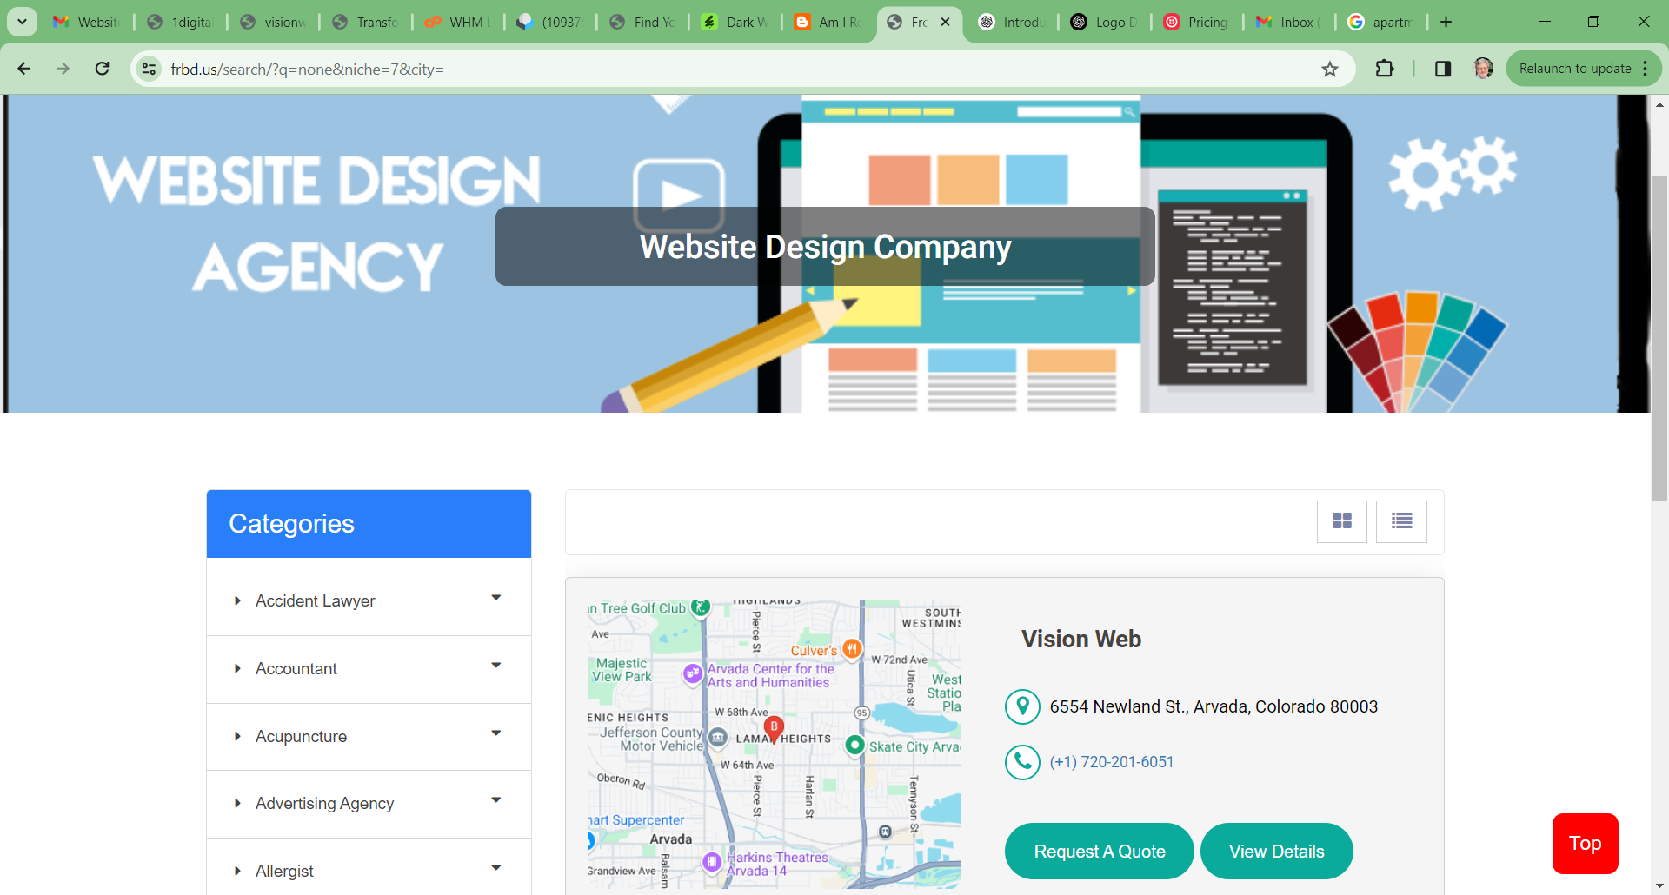
Task: Open the Advertising Agency category
Action: click(x=324, y=804)
